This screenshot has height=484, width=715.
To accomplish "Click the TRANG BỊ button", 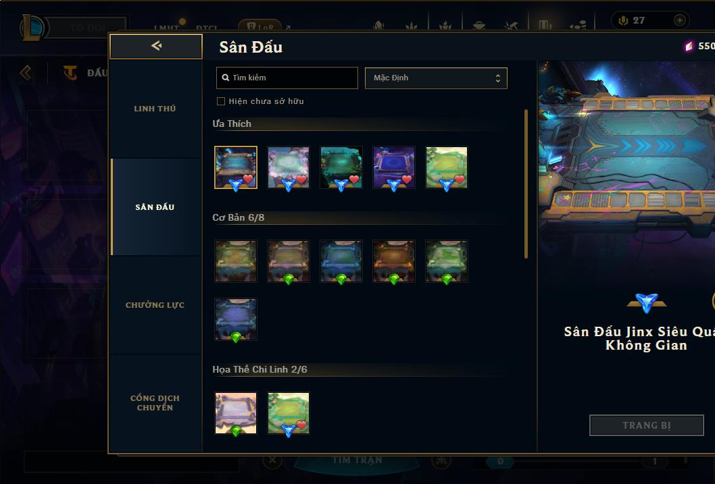I will (647, 425).
